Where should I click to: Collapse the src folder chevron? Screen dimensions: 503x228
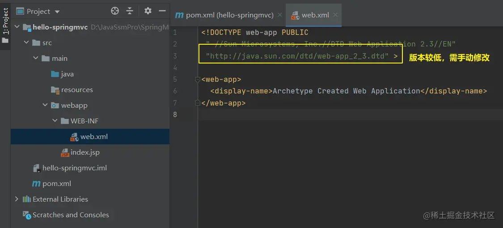[26, 42]
